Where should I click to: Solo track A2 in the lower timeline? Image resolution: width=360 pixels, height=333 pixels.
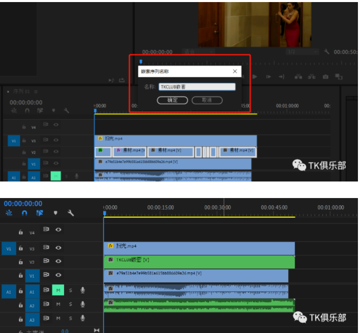pos(70,304)
